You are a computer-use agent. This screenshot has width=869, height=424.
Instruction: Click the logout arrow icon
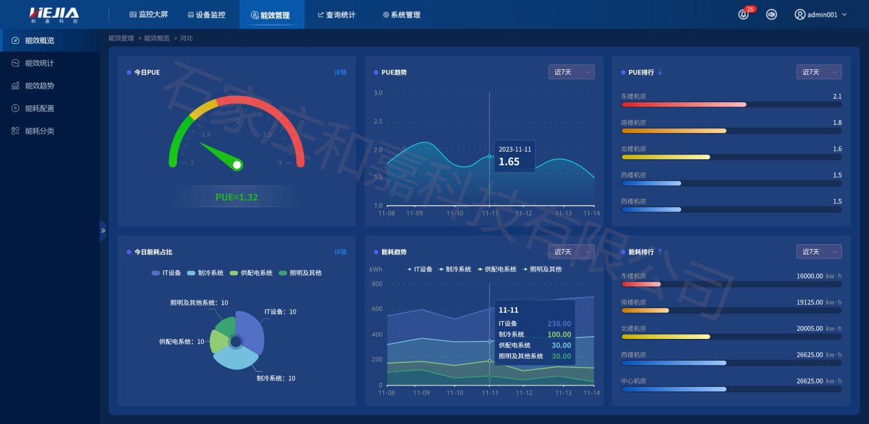click(x=772, y=14)
